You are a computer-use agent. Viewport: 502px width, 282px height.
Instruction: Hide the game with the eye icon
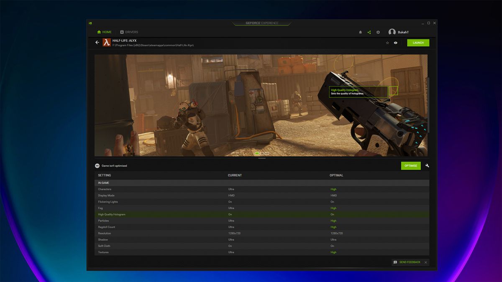pos(396,43)
